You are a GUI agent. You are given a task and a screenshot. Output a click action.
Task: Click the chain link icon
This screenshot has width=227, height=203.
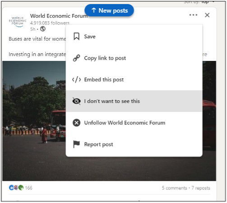tap(76, 58)
